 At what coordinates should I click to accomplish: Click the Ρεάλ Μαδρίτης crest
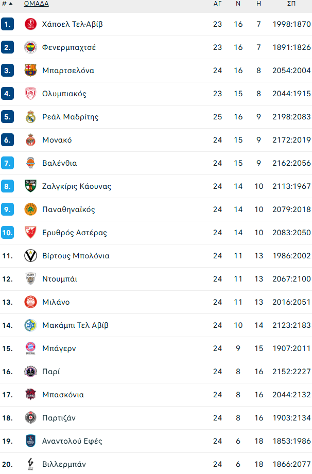(x=30, y=117)
